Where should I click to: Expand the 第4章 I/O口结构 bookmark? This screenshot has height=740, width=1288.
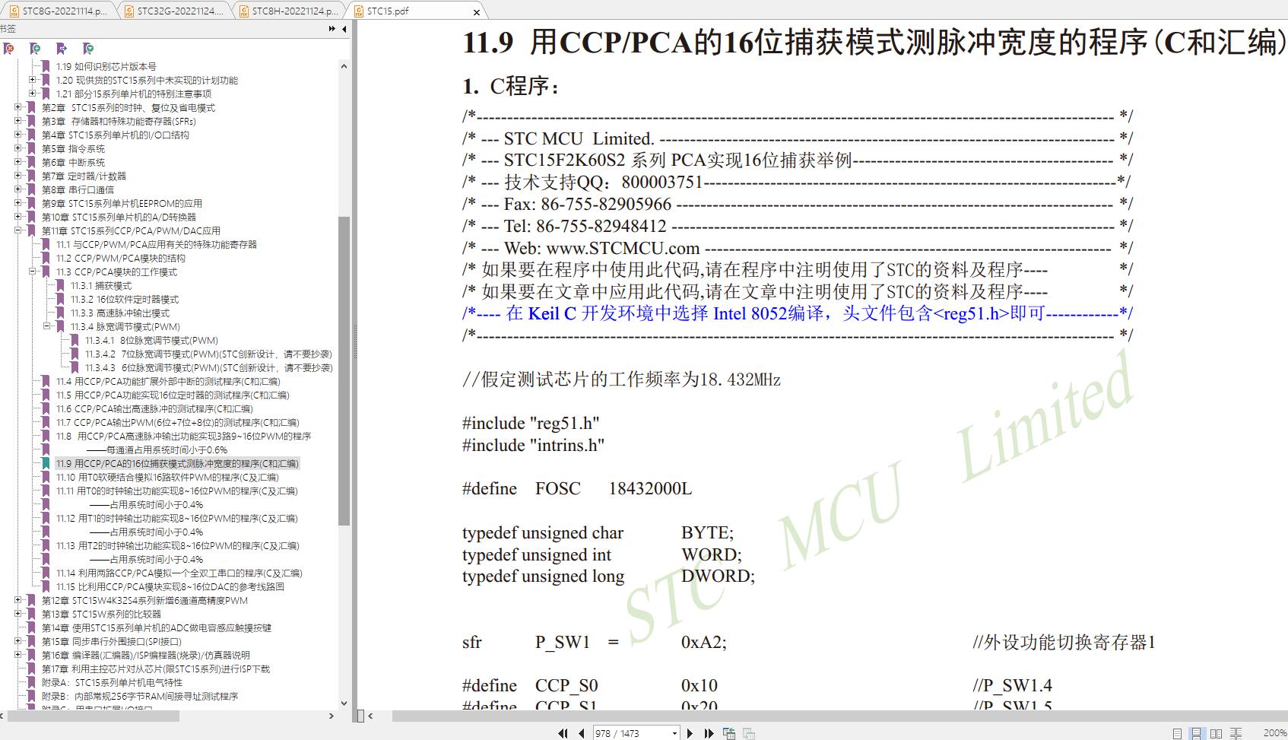click(18, 135)
